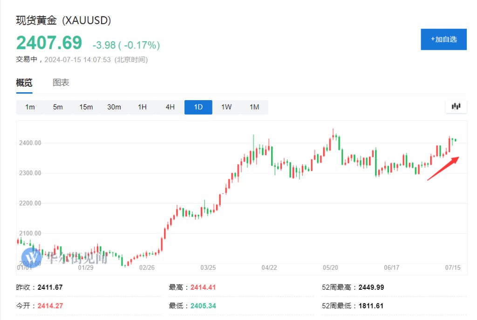The width and height of the screenshot is (477, 320).
Task: Click the +加自选 add to watchlist button
Action: click(443, 39)
